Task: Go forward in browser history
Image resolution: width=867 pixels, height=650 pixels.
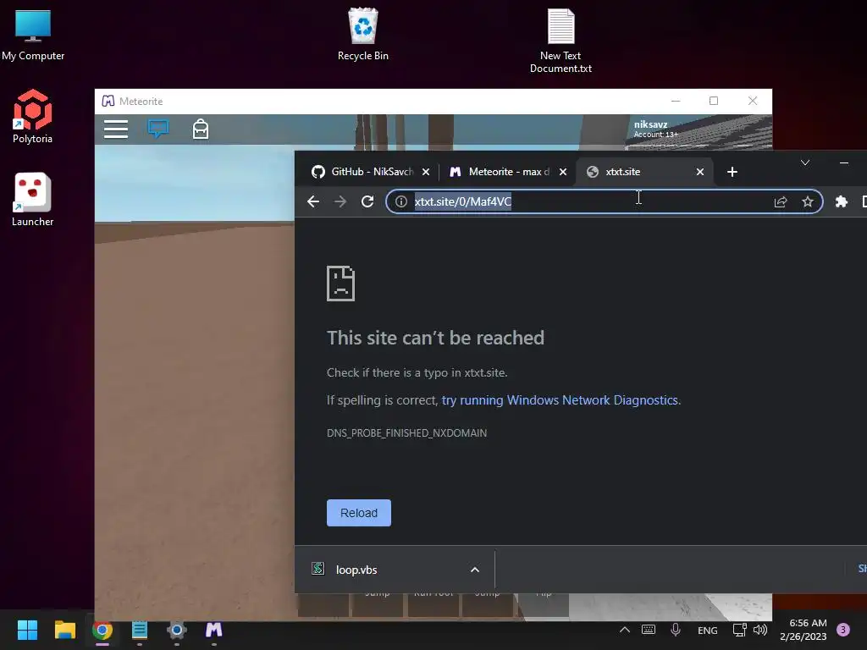Action: 340,201
